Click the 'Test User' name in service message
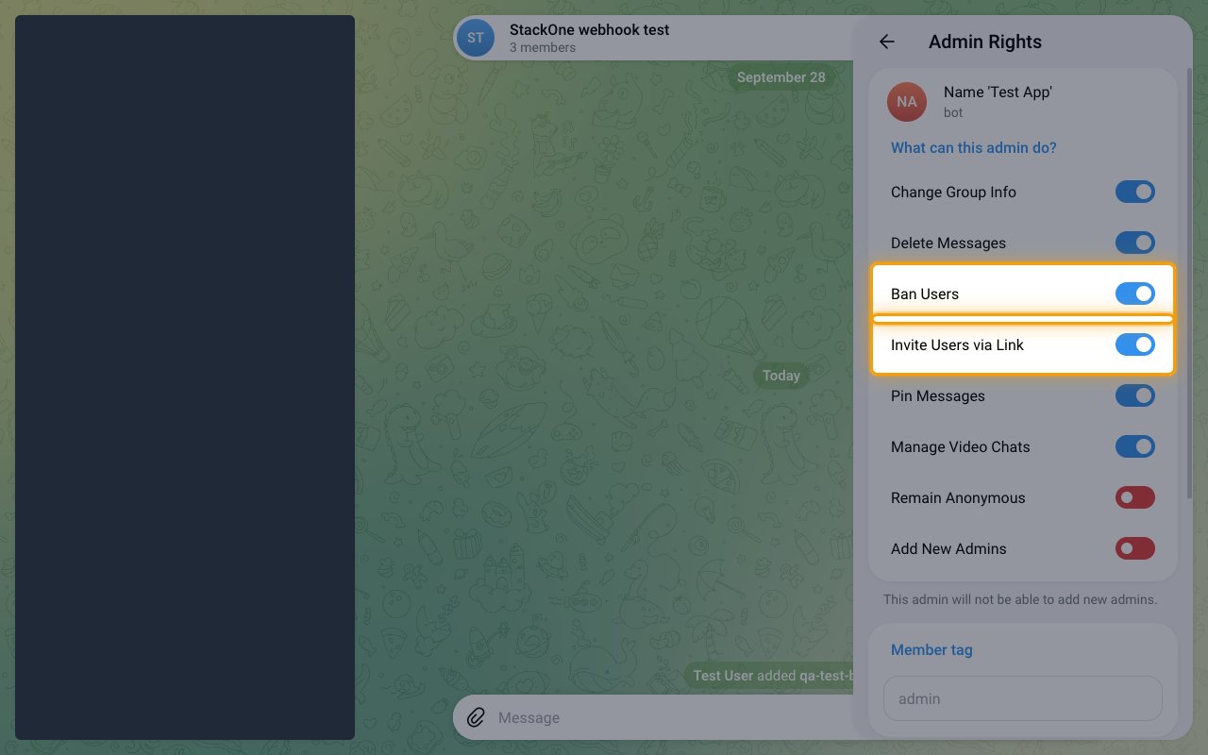This screenshot has width=1208, height=755. tap(723, 676)
